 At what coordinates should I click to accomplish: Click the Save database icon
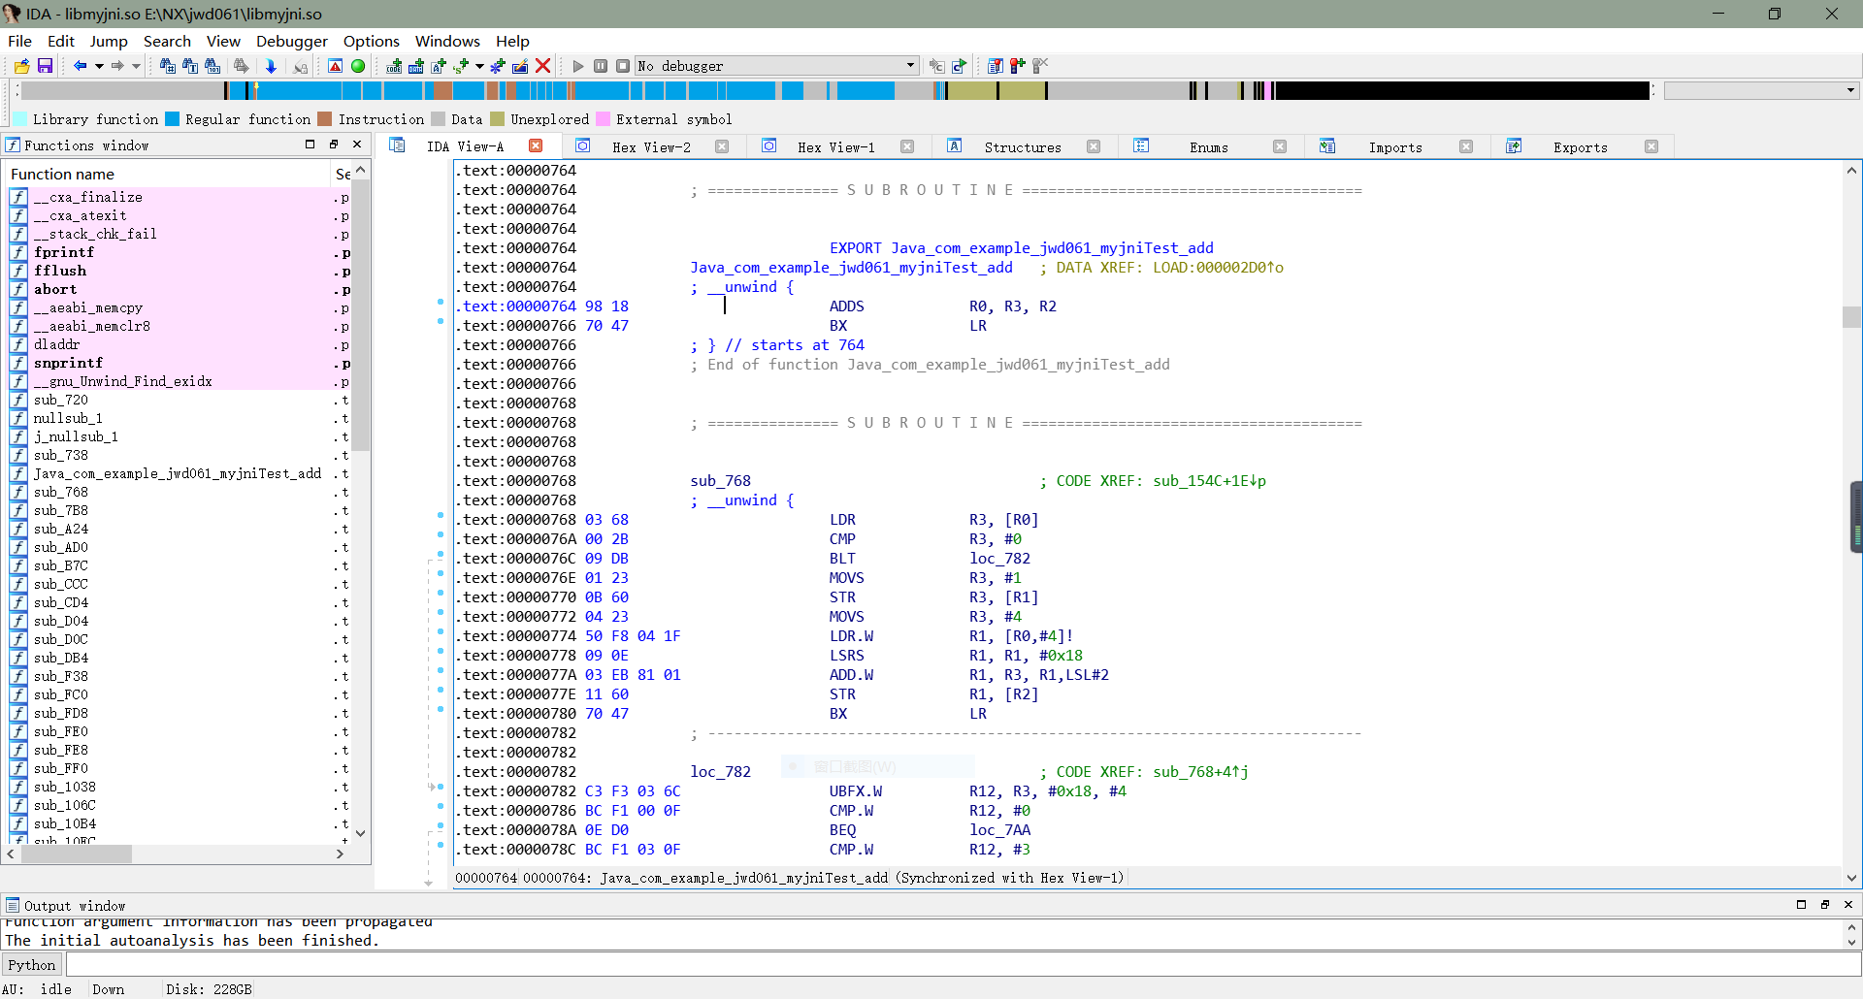click(x=45, y=66)
